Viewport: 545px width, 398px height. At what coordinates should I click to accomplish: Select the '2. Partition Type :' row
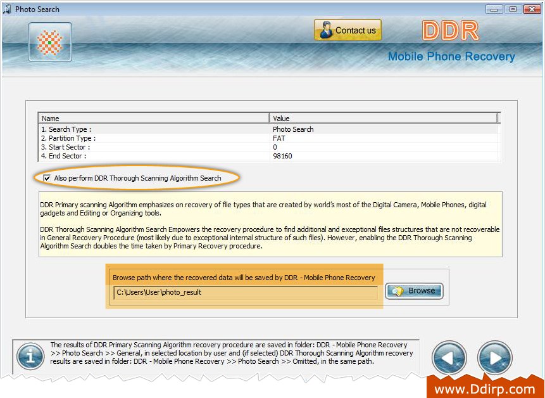268,138
